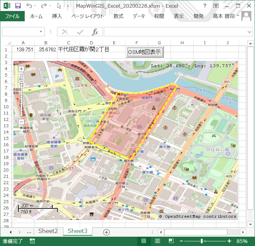Decrease zoom with status bar minus

[182, 241]
